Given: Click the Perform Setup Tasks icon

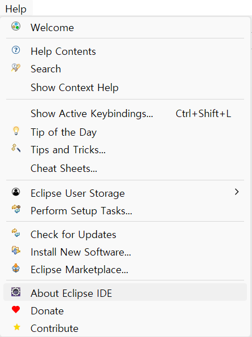Looking at the screenshot, I should pyautogui.click(x=16, y=209).
